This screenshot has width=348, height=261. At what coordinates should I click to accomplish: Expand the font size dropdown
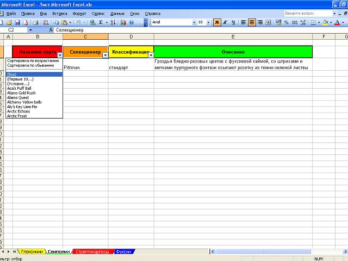[208, 22]
